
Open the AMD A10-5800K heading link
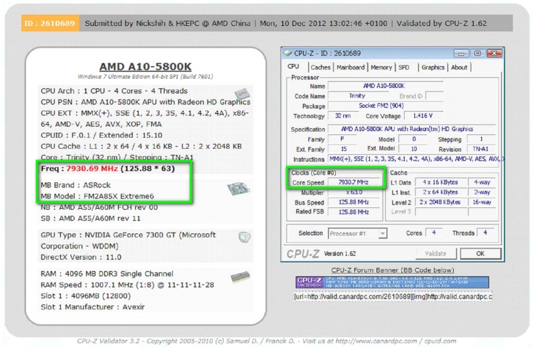tap(145, 67)
